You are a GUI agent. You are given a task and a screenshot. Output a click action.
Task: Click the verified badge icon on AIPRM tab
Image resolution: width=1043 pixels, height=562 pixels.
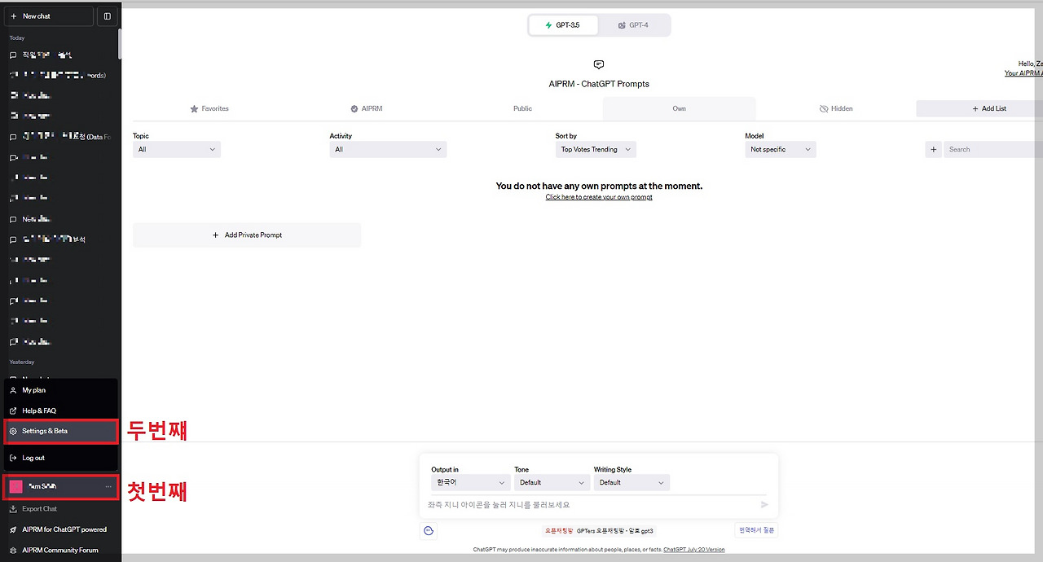[354, 108]
